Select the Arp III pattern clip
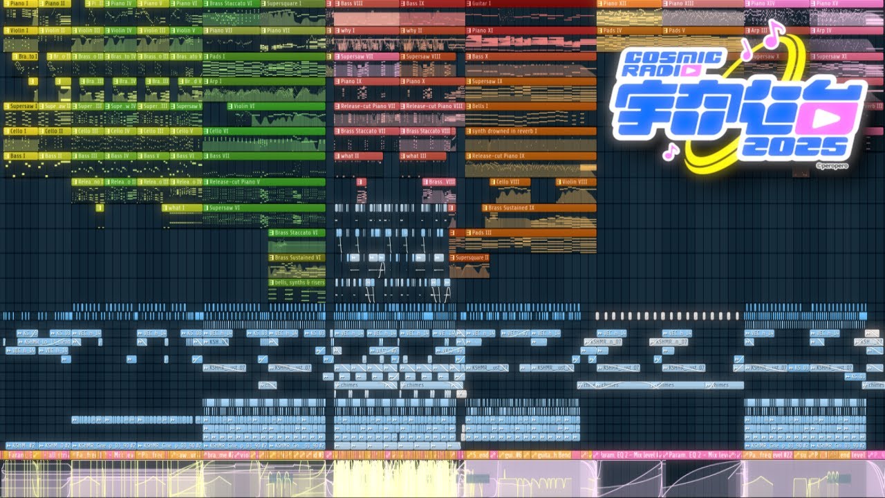 coord(776,31)
